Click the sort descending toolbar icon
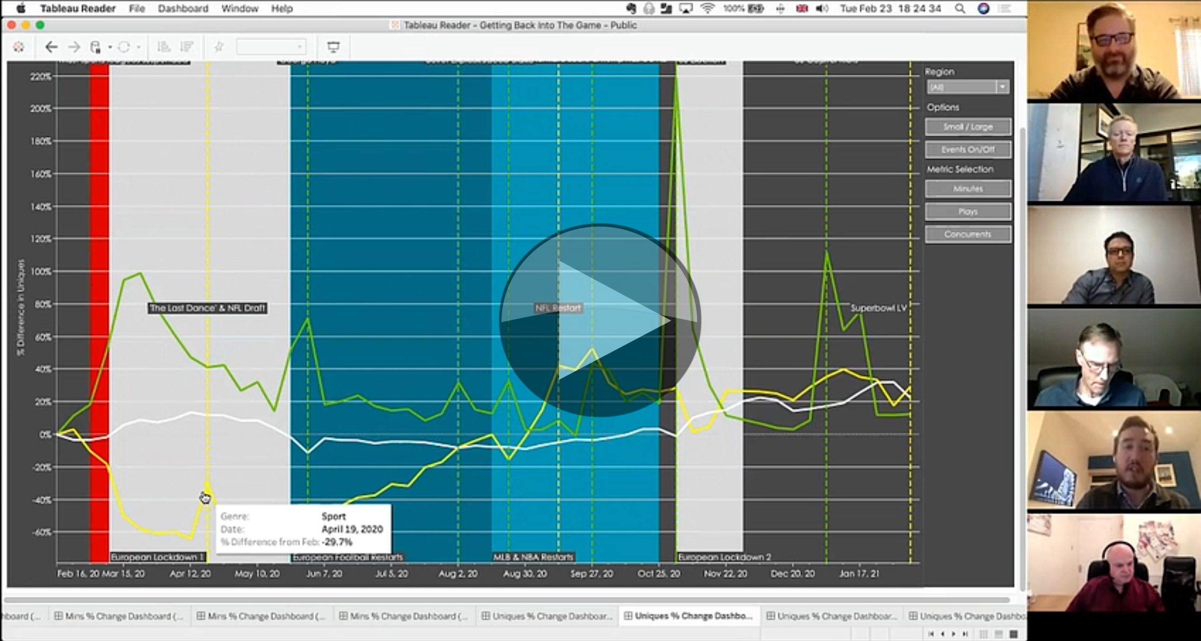The height and width of the screenshot is (641, 1201). point(187,47)
